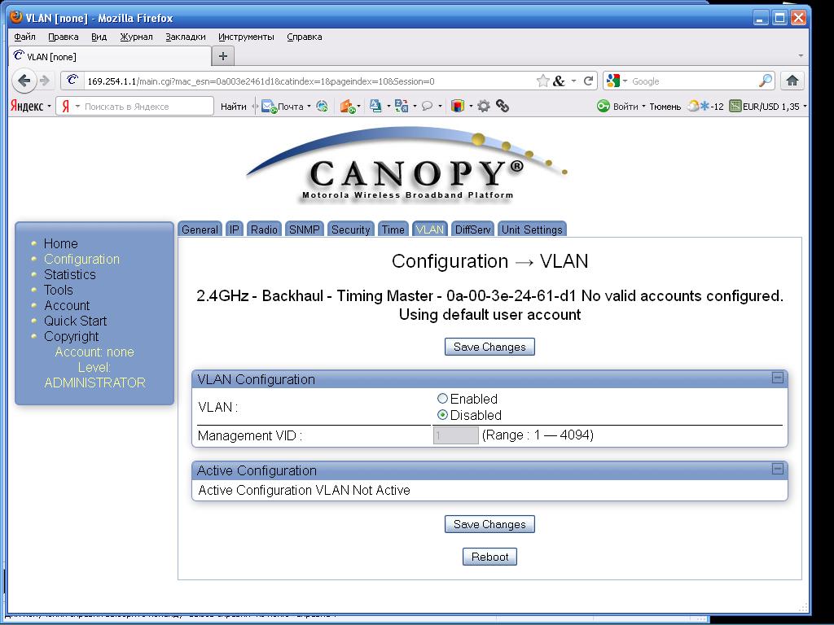Image resolution: width=834 pixels, height=625 pixels.
Task: Switch to the IP tab
Action: (x=234, y=229)
